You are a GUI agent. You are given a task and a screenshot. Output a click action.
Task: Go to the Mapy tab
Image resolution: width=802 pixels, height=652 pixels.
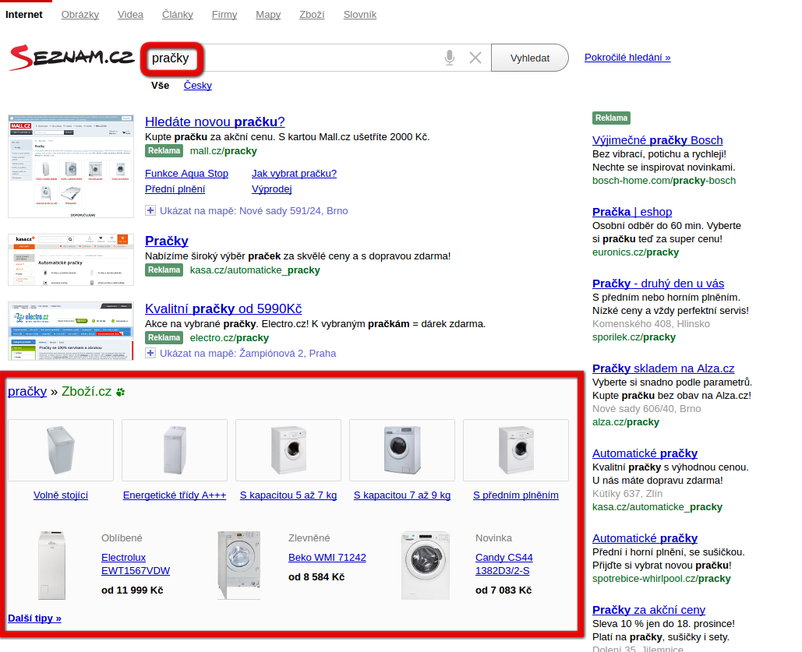pyautogui.click(x=269, y=15)
